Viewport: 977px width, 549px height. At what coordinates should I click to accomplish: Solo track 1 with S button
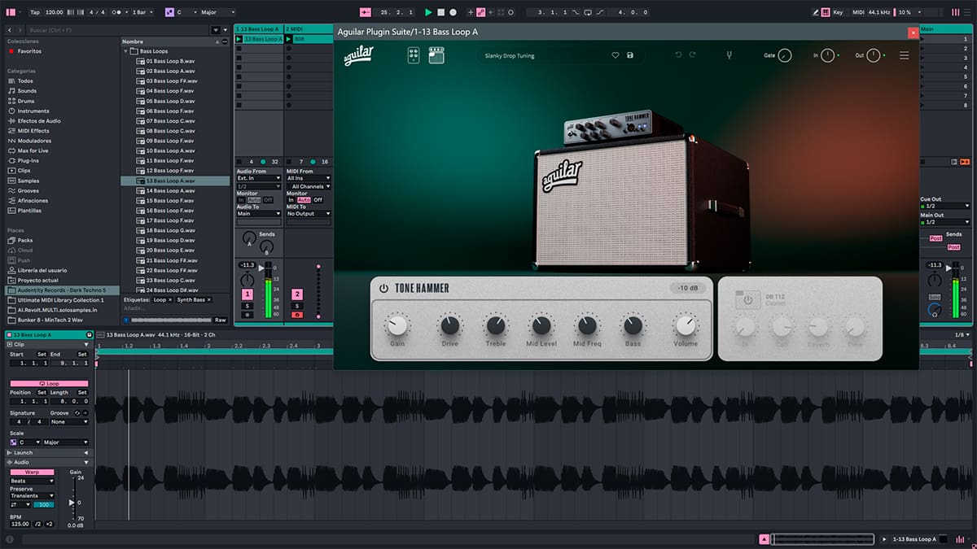click(247, 306)
